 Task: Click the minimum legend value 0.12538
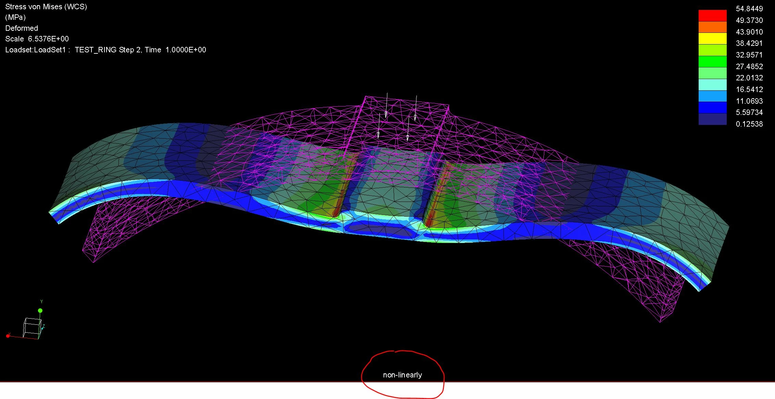(x=749, y=124)
